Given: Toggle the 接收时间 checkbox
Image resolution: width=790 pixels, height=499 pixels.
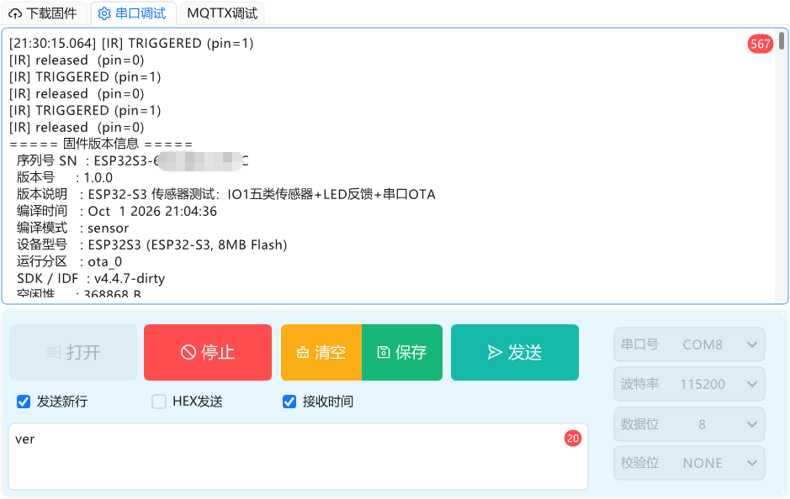Looking at the screenshot, I should pyautogui.click(x=289, y=402).
